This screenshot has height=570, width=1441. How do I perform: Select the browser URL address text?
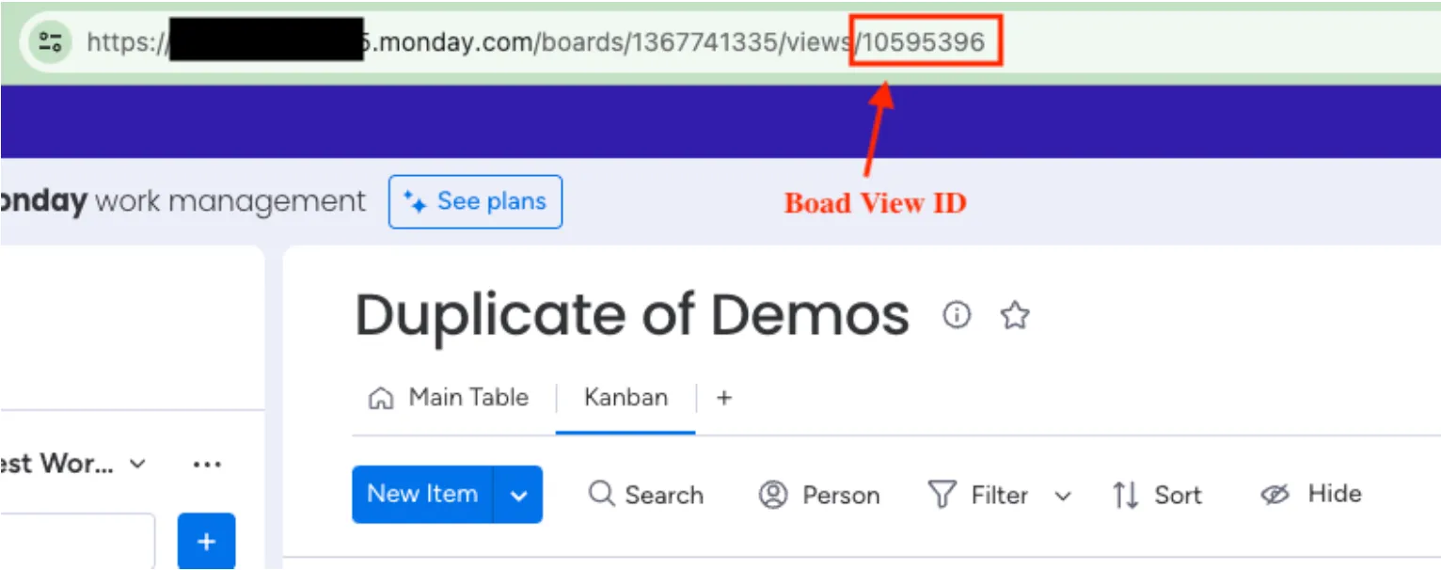click(536, 41)
